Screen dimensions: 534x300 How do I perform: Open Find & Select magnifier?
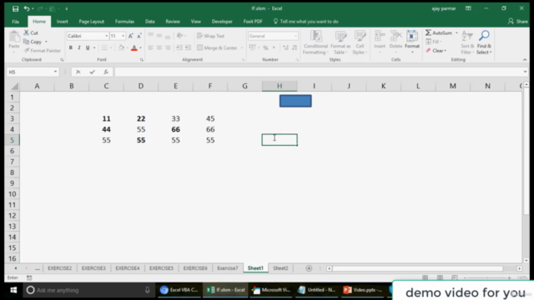(x=484, y=42)
